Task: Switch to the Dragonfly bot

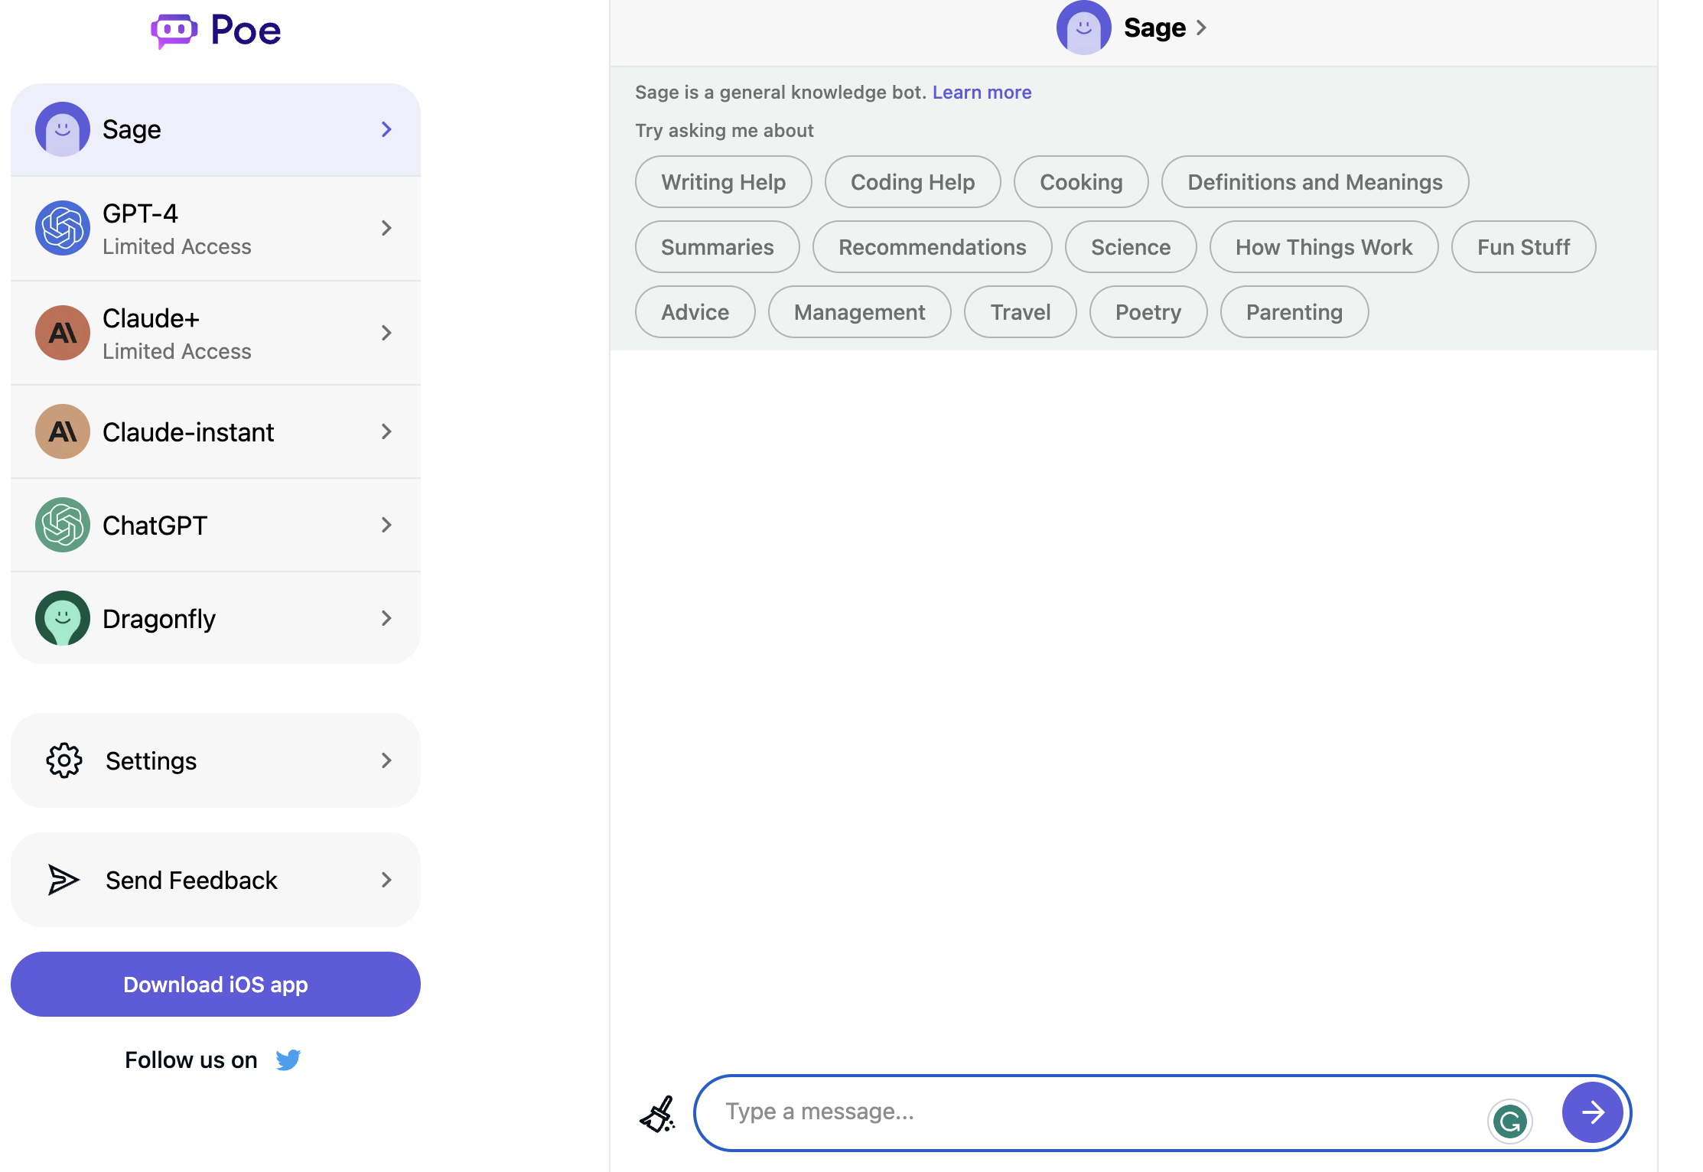Action: (216, 618)
